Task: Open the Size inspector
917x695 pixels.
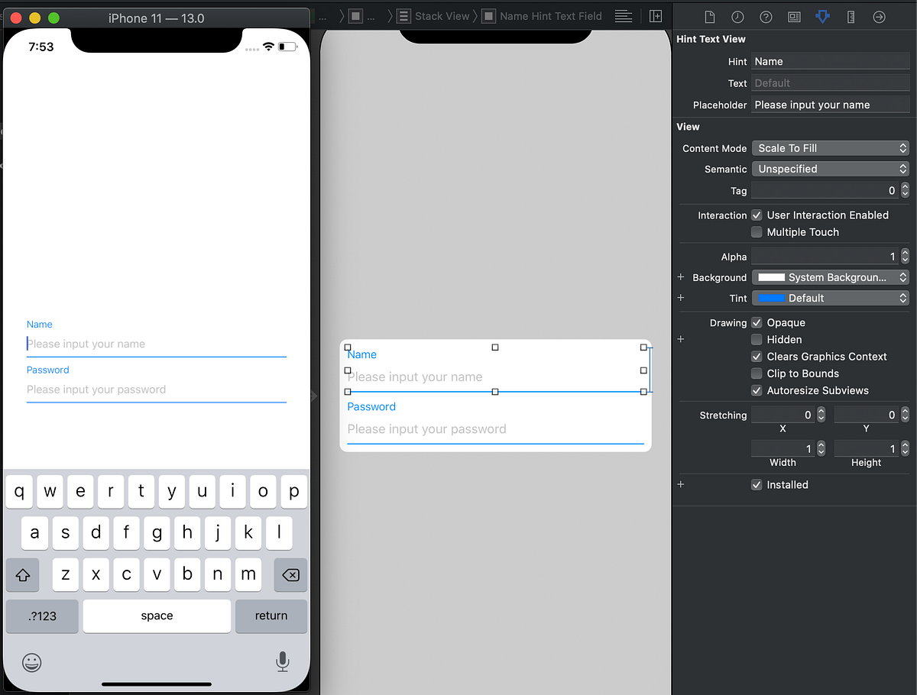Action: pyautogui.click(x=851, y=16)
